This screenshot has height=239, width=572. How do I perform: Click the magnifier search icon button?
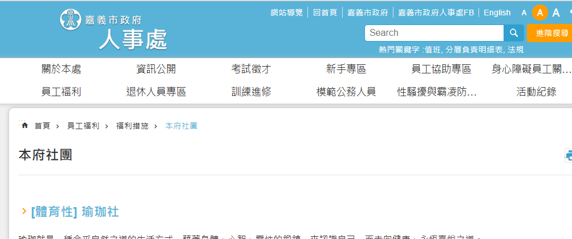(513, 33)
